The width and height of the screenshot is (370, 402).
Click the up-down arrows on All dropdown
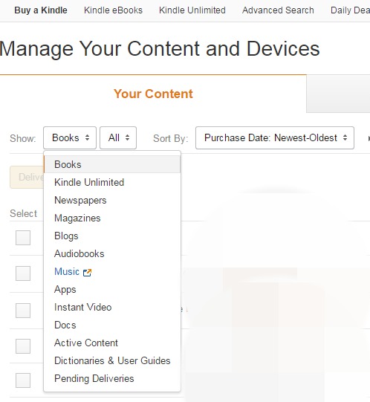point(127,137)
